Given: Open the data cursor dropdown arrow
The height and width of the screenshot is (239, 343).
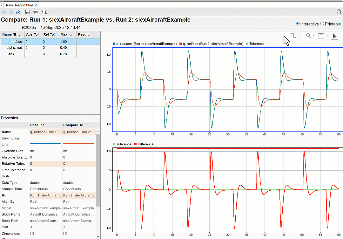Looking at the screenshot, I should (299, 36).
